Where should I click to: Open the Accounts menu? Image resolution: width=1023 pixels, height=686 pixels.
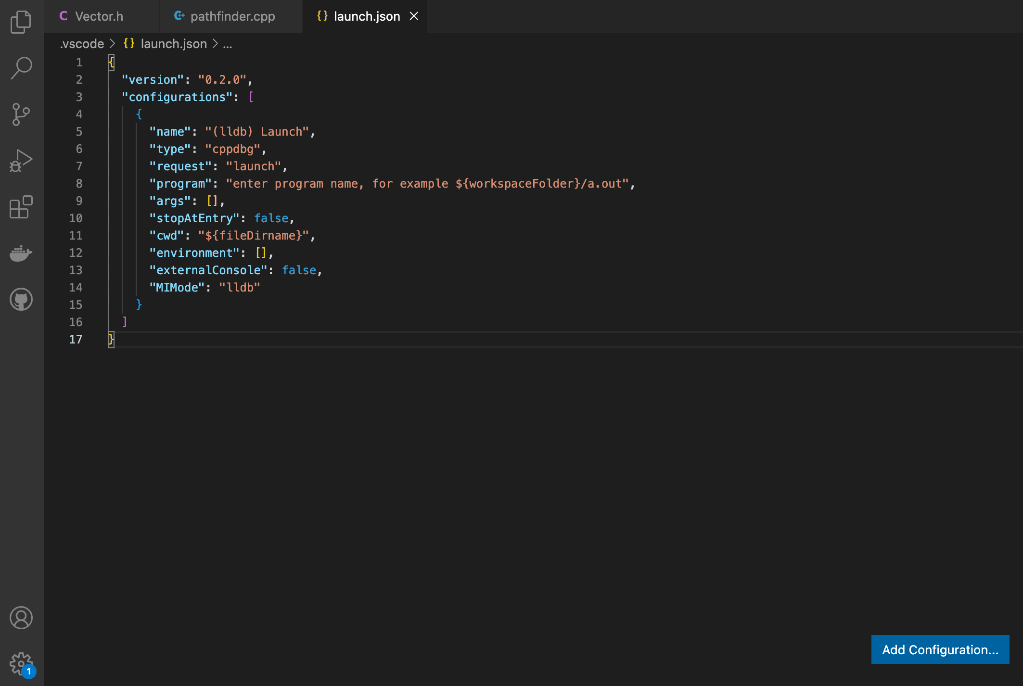(x=21, y=618)
